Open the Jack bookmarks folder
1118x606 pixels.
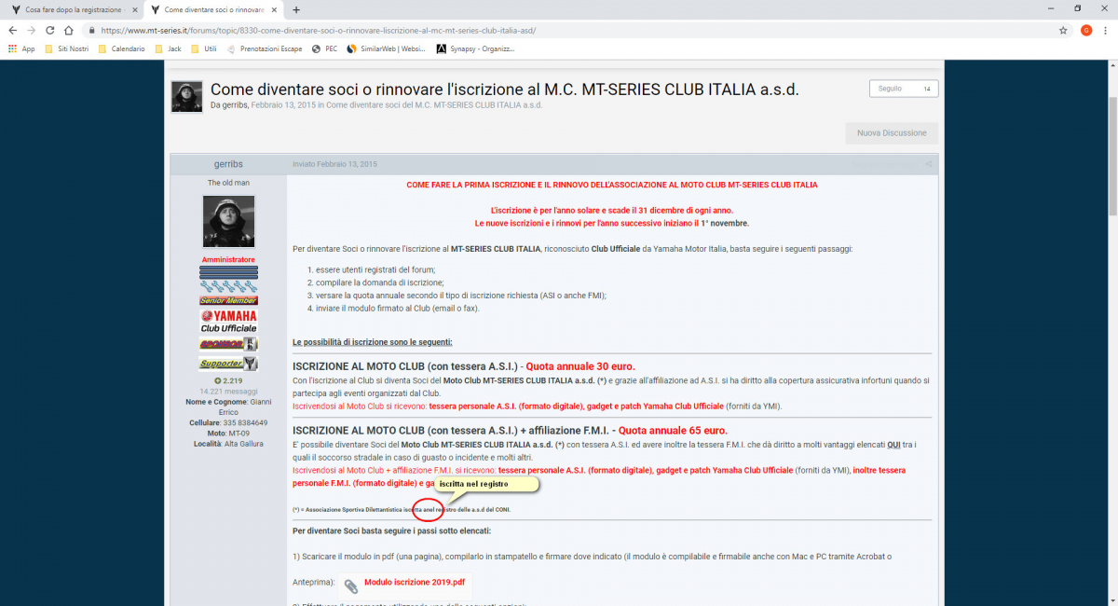[x=169, y=48]
